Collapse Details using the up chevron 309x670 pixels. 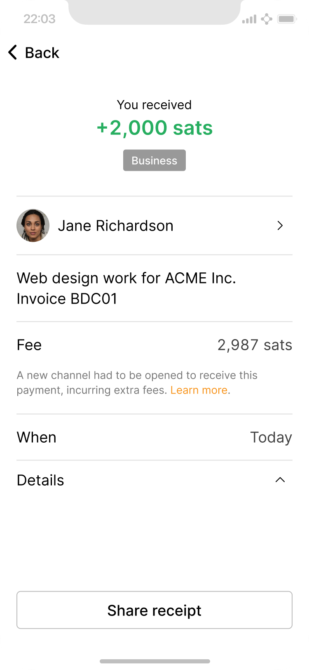point(280,480)
